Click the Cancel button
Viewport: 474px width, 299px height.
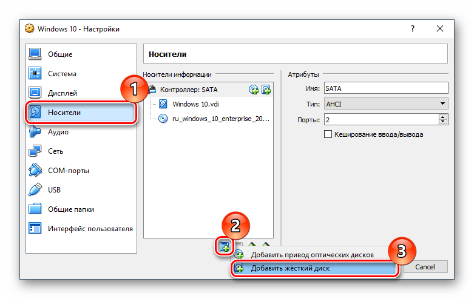point(425,267)
